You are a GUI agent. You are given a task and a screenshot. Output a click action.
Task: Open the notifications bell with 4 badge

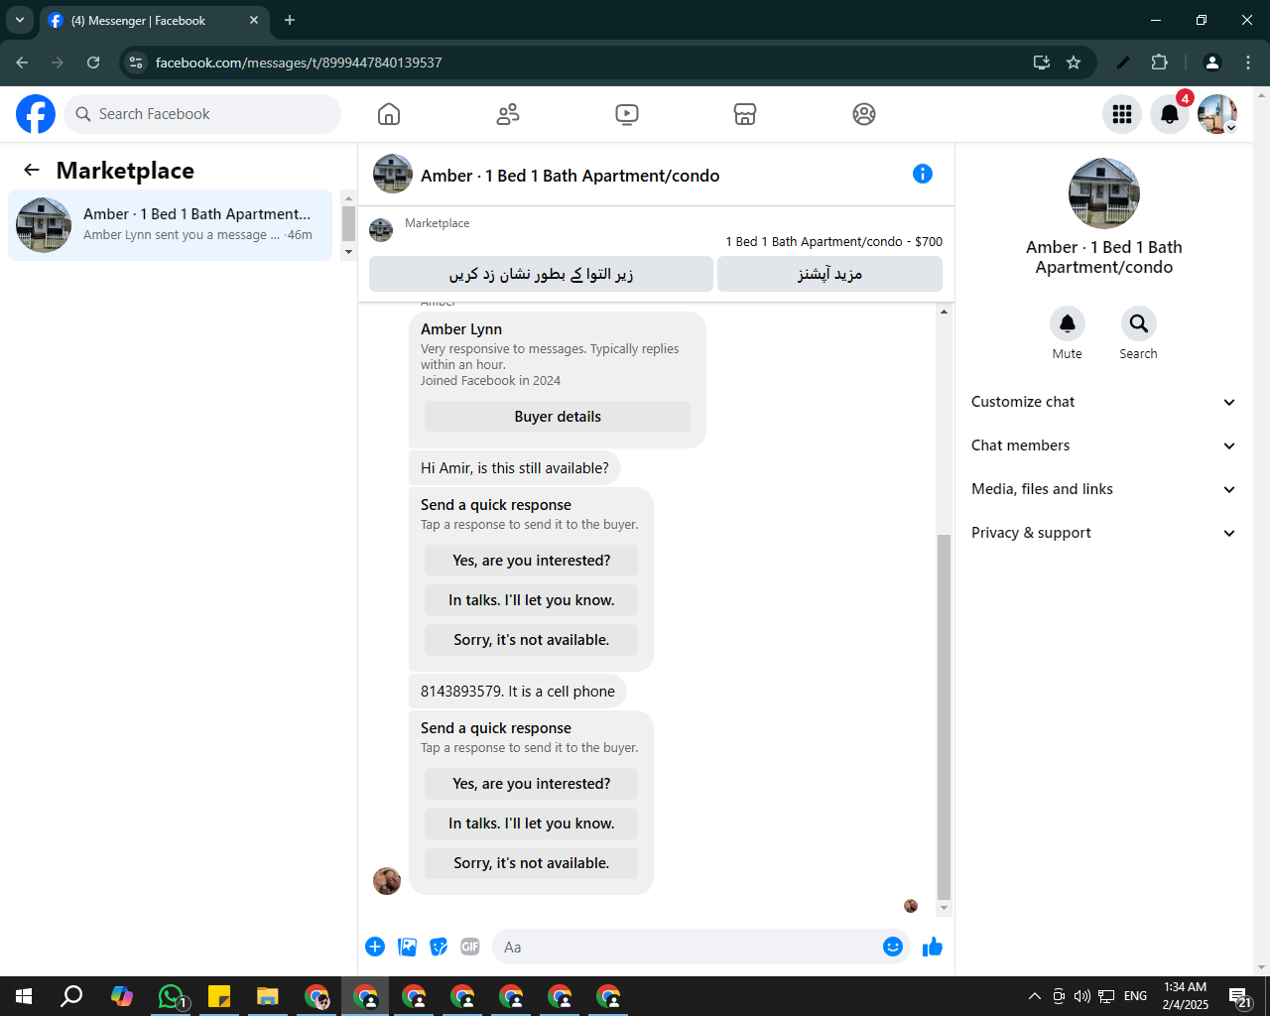pyautogui.click(x=1170, y=114)
